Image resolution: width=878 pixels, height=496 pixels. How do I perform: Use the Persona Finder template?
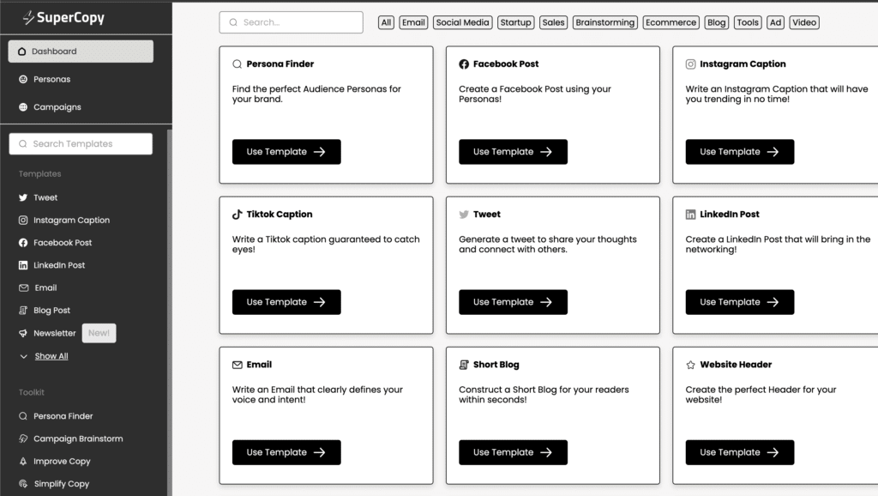point(286,152)
